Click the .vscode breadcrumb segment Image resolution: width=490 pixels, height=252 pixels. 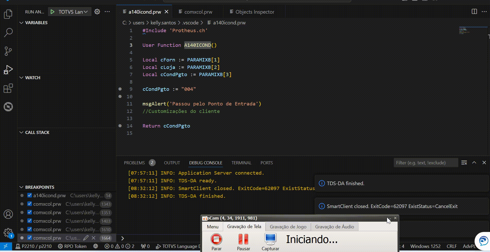tap(190, 23)
